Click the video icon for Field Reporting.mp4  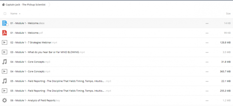pos(5,91)
